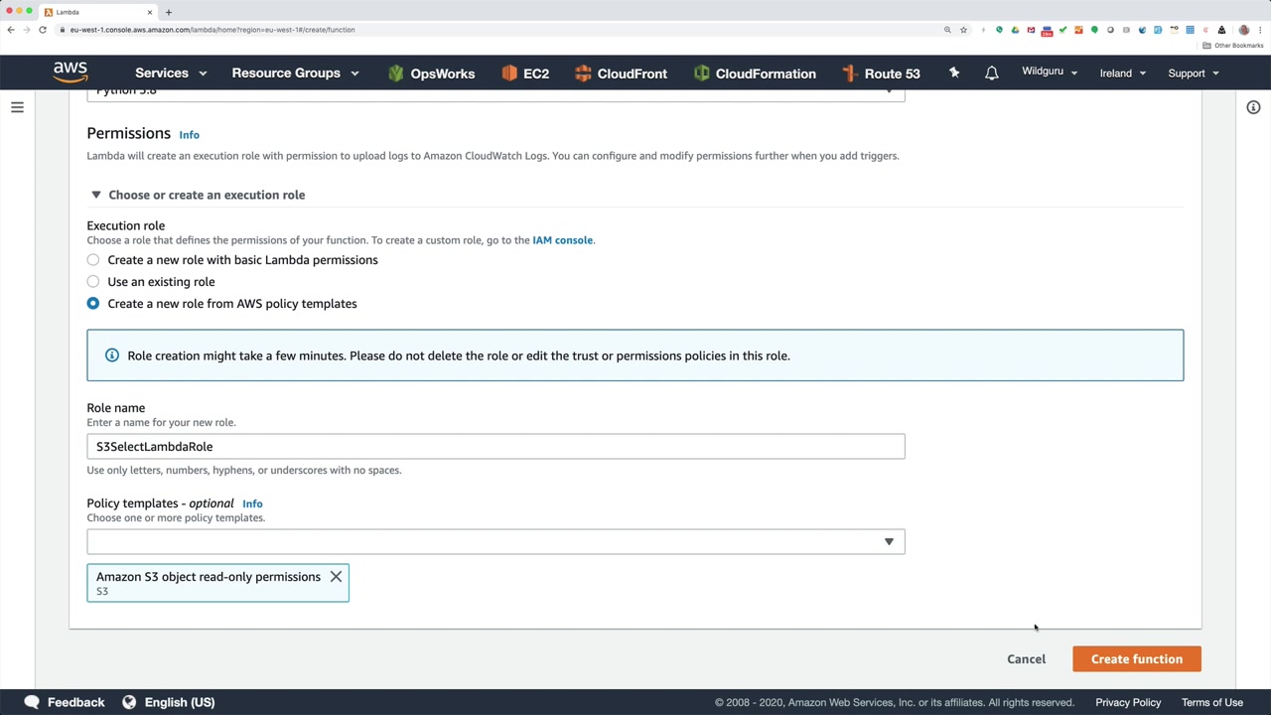Open the side navigation hamburger menu
Image resolution: width=1271 pixels, height=715 pixels.
17,107
